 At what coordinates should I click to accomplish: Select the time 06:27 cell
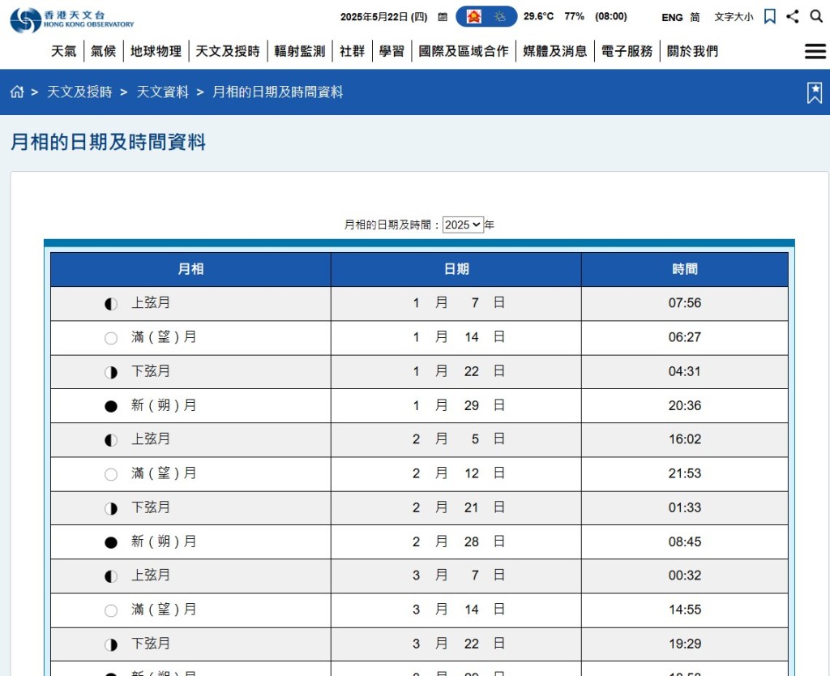coord(684,338)
